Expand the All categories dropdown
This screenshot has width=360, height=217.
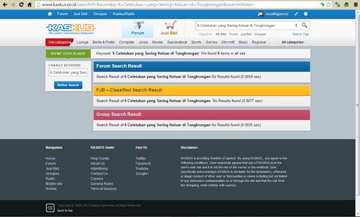(294, 42)
